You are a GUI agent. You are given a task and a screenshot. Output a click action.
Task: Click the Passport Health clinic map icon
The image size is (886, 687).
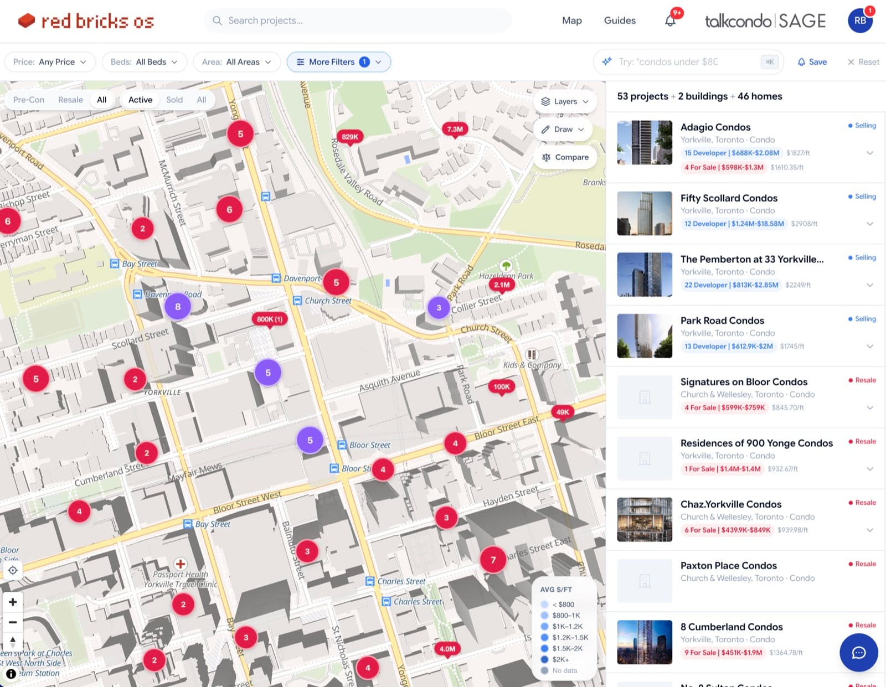point(180,564)
